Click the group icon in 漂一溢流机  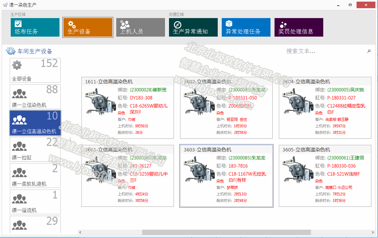[x=20, y=199]
